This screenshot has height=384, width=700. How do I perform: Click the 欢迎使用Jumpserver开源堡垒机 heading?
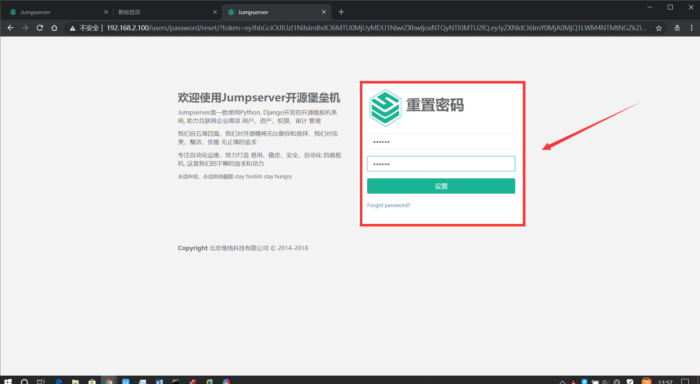point(259,97)
